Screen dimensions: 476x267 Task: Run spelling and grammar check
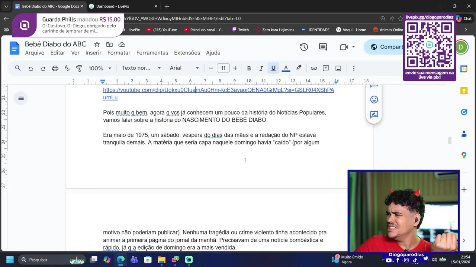pyautogui.click(x=67, y=68)
